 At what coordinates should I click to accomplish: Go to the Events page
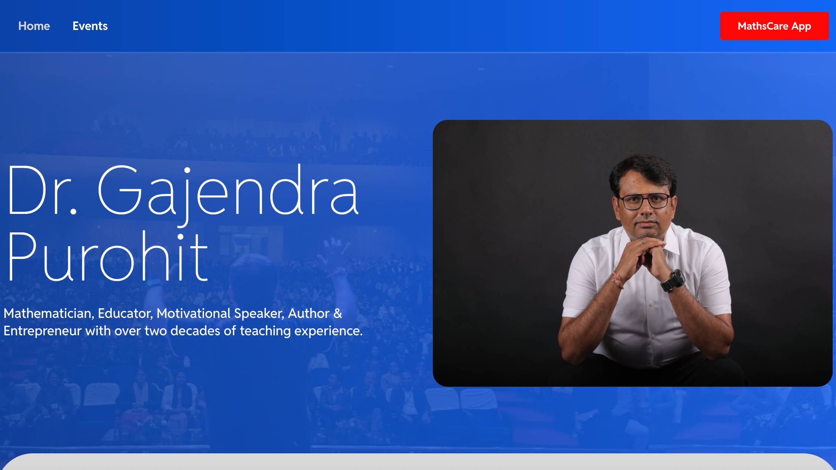point(90,26)
